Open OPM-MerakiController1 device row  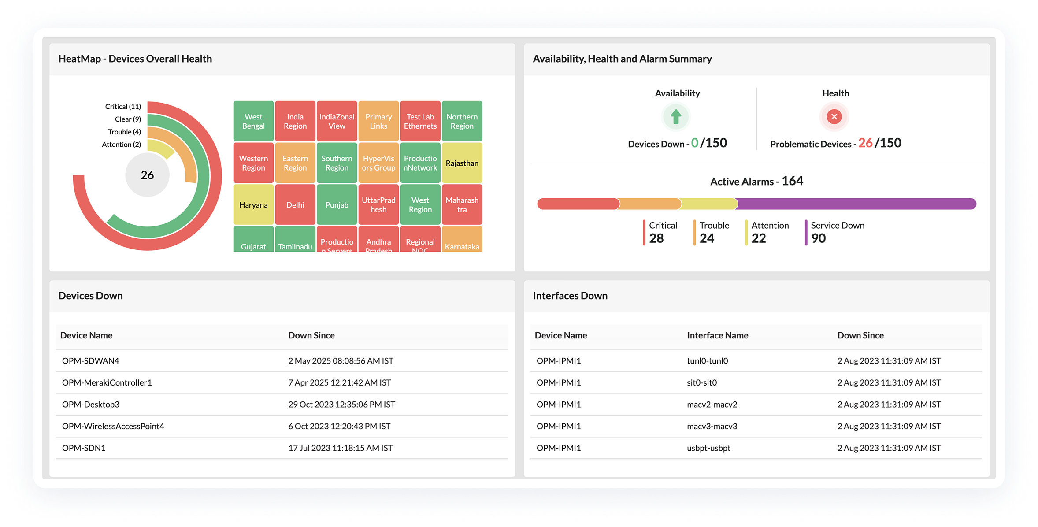pyautogui.click(x=107, y=382)
